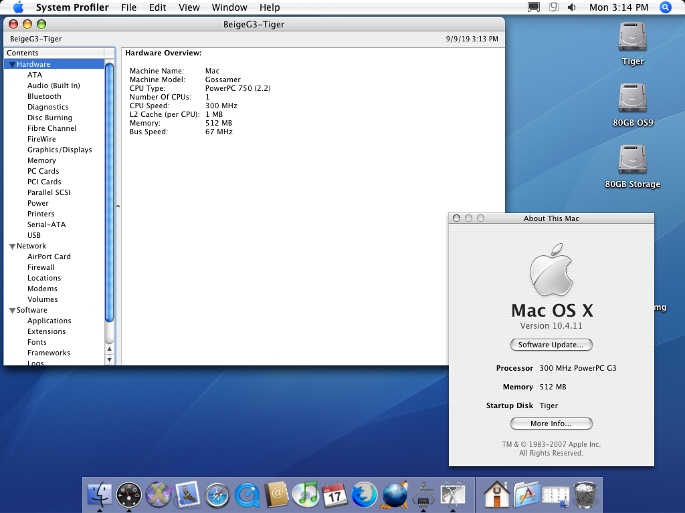685x513 pixels.
Task: Open QuickTime Player from the Dock
Action: [x=247, y=495]
